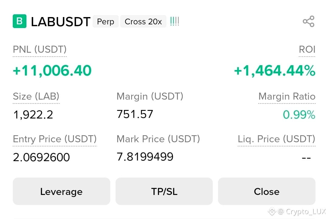The image size is (328, 219).
Task: Tap the Size (LAB) label
Action: (36, 97)
